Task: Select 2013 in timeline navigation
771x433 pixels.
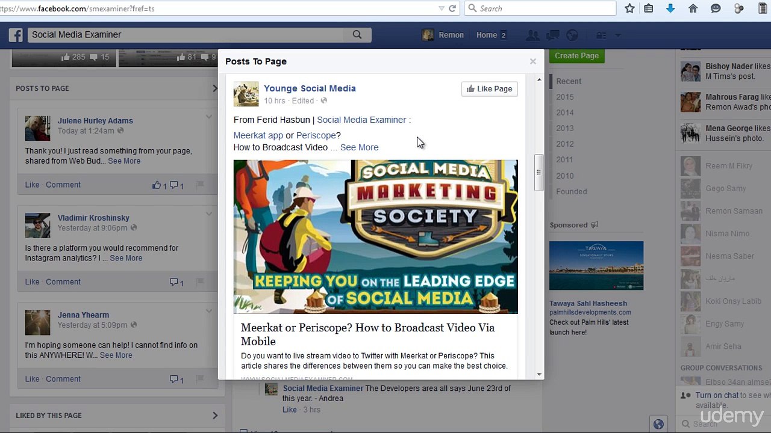Action: 565,128
